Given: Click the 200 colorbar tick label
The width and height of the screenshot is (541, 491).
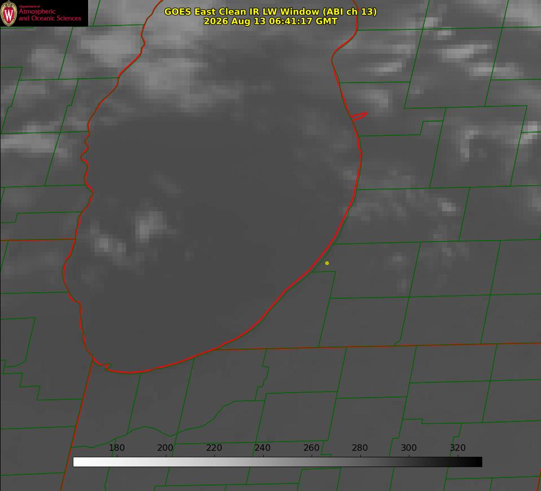Looking at the screenshot, I should click(x=165, y=448).
